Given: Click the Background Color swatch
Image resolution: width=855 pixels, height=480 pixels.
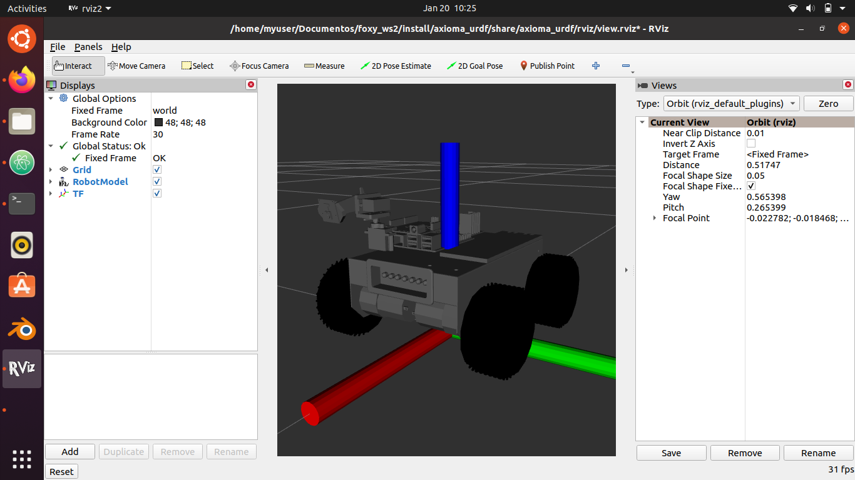Looking at the screenshot, I should (x=158, y=122).
